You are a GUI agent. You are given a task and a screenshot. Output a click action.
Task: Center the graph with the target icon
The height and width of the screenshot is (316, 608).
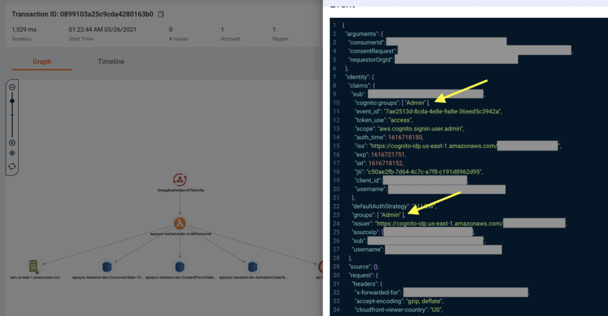click(12, 154)
